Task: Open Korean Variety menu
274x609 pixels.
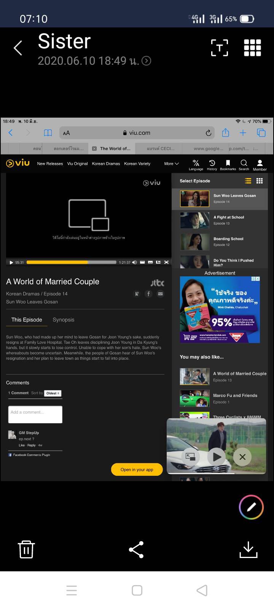Action: (x=137, y=164)
